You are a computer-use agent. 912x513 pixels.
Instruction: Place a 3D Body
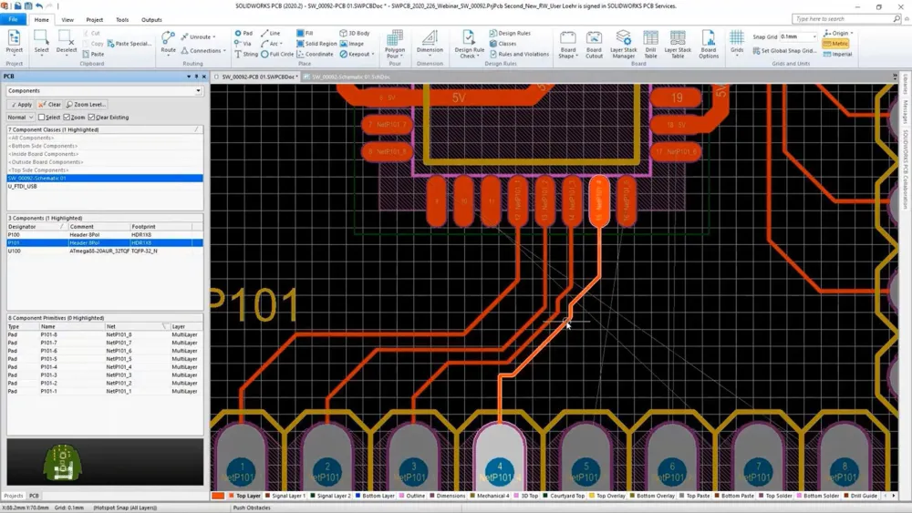click(x=354, y=33)
